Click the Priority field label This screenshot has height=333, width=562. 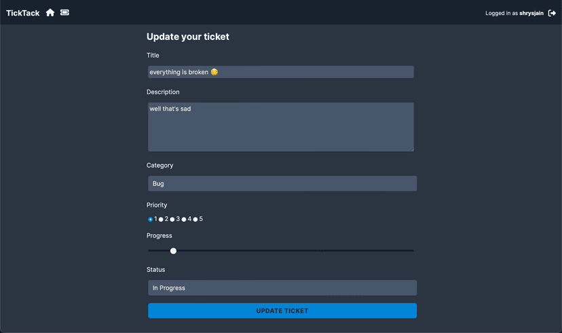coord(157,205)
